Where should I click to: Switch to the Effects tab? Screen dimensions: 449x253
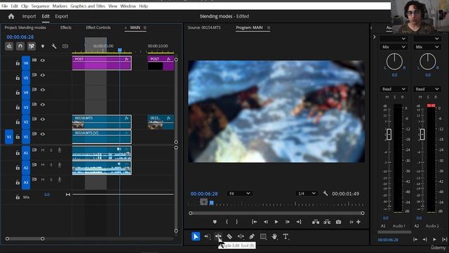point(66,27)
